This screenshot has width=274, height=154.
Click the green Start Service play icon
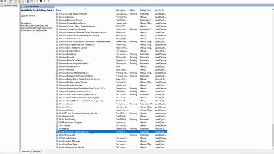coord(37,1)
